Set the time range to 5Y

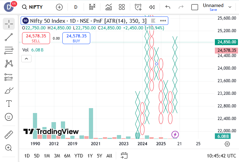(99, 156)
